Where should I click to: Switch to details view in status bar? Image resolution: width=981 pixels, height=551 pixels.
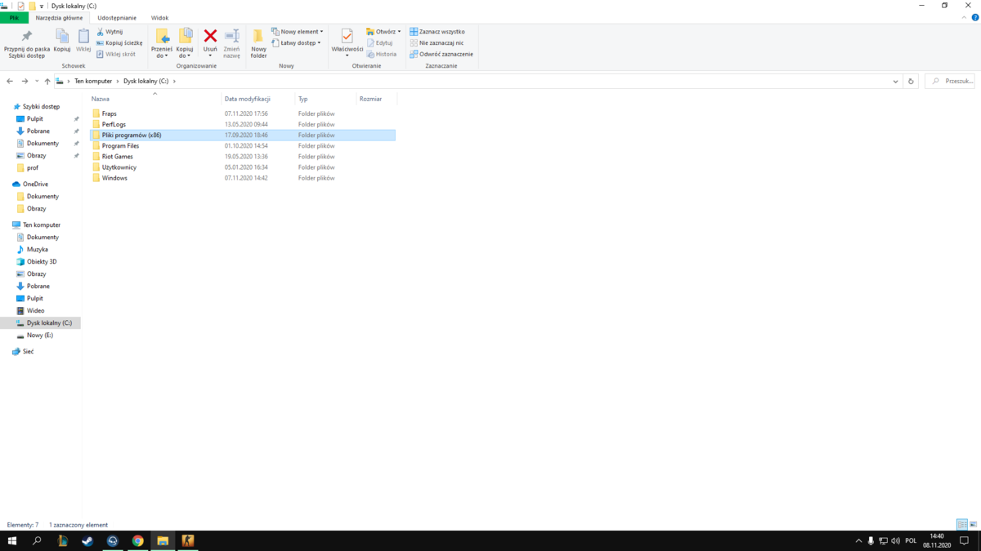[x=962, y=525]
